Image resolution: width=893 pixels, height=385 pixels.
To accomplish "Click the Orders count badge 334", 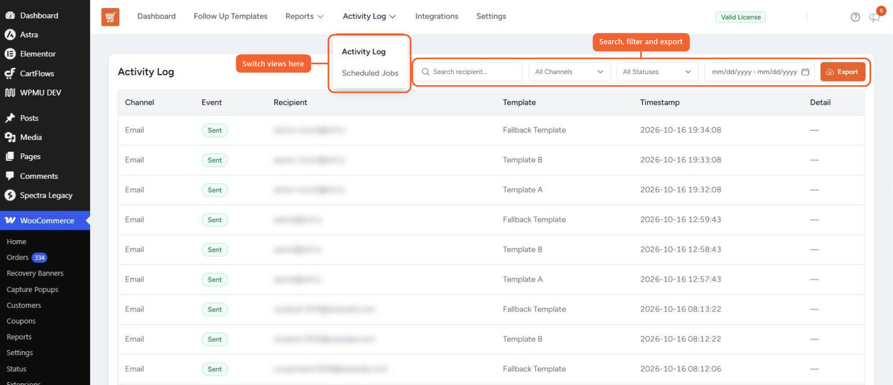I will coord(39,257).
